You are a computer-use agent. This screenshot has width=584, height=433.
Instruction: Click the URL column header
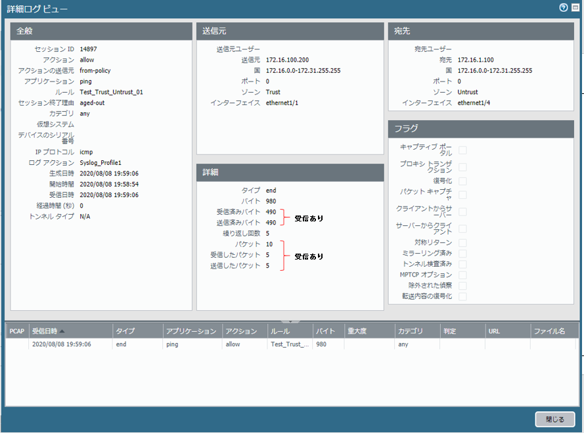point(508,331)
